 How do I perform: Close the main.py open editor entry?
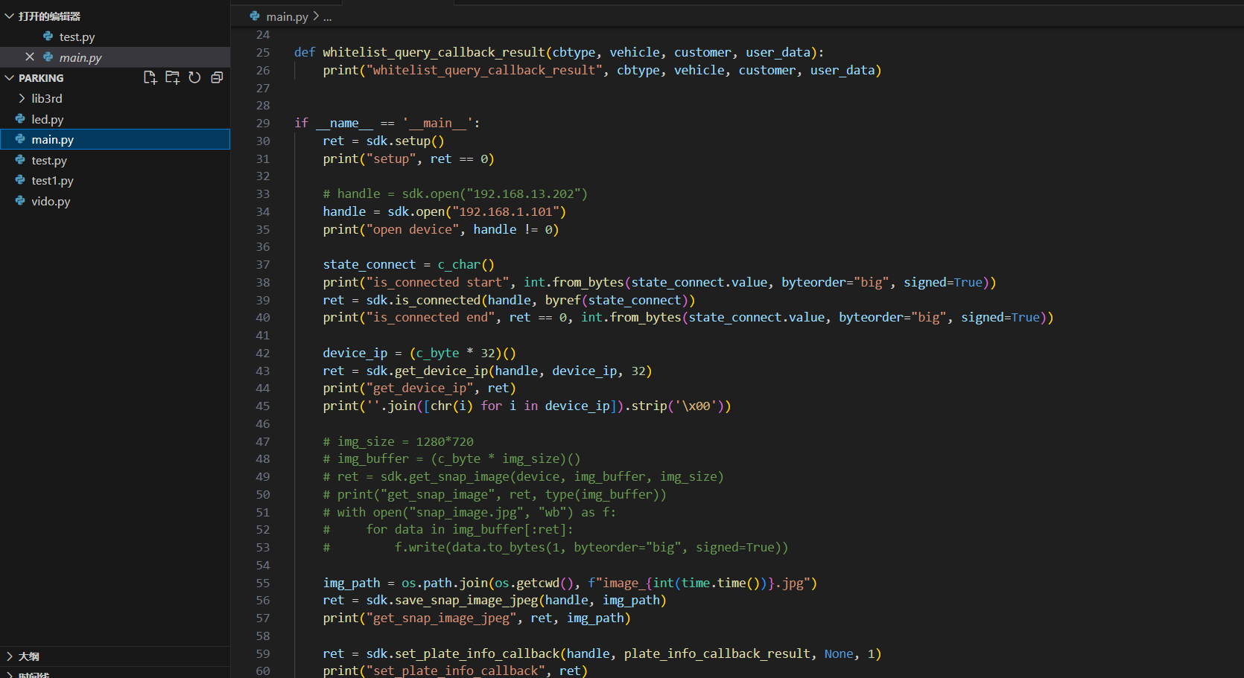[30, 57]
